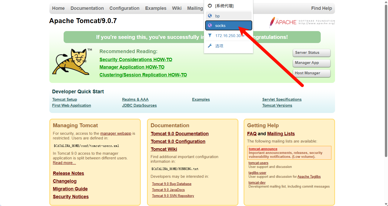The width and height of the screenshot is (388, 206).
Task: Select the socks proxy profile
Action: click(x=229, y=25)
